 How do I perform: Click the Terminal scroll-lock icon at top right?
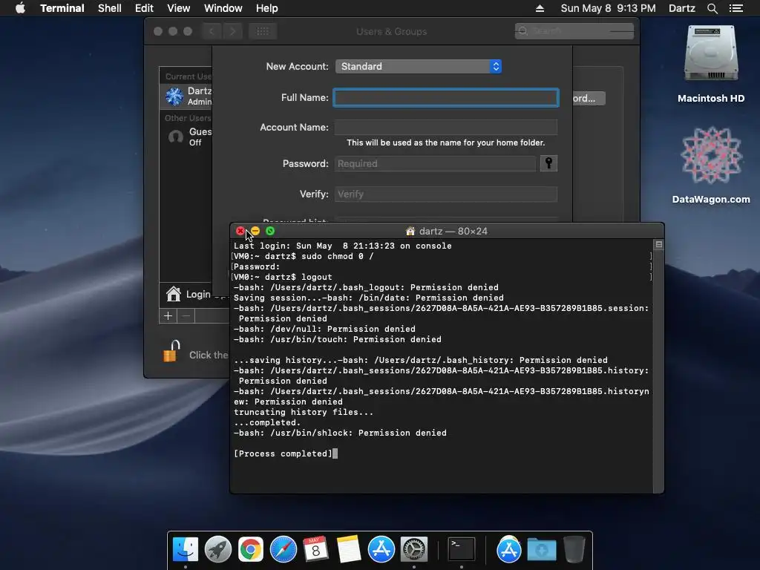(659, 244)
